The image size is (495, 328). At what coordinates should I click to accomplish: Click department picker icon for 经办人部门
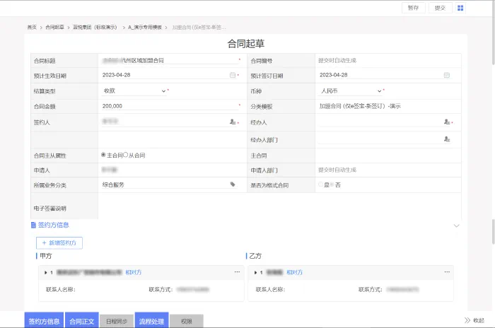[x=447, y=139]
